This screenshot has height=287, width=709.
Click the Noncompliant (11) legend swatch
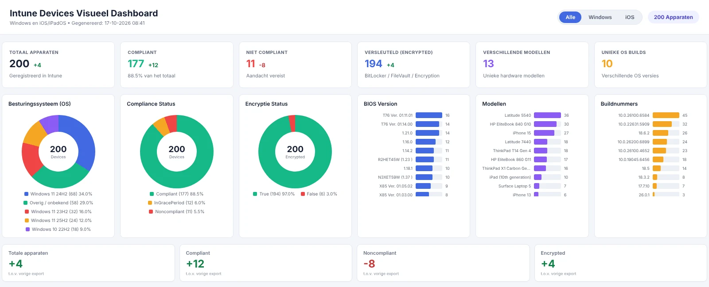pos(151,212)
